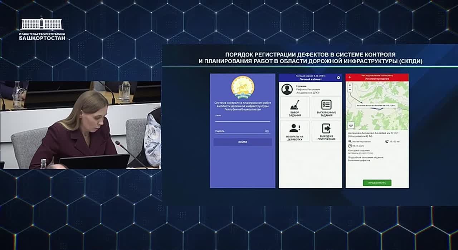Click the Bashkortostan coat of arms emblem
The image size is (458, 250).
coord(243,87)
